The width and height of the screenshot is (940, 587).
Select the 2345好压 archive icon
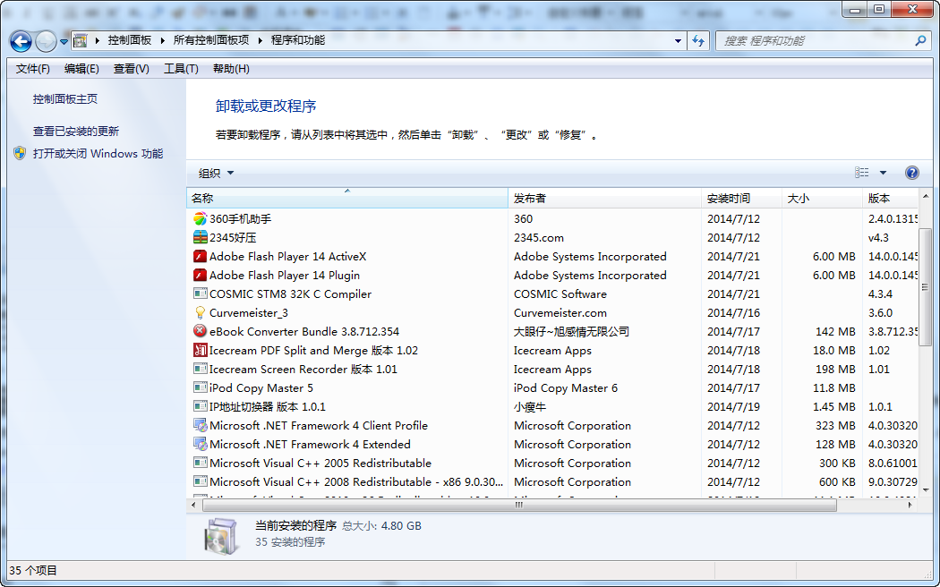[201, 238]
